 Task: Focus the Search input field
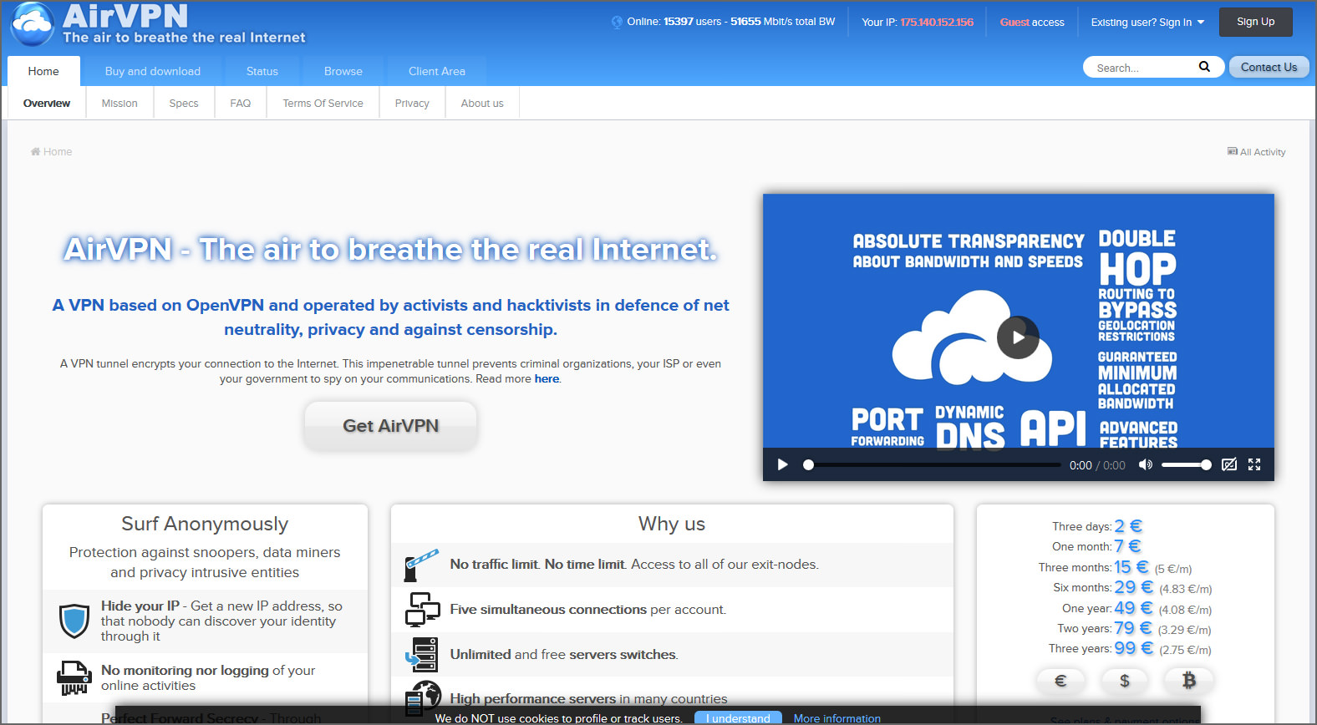[1142, 68]
